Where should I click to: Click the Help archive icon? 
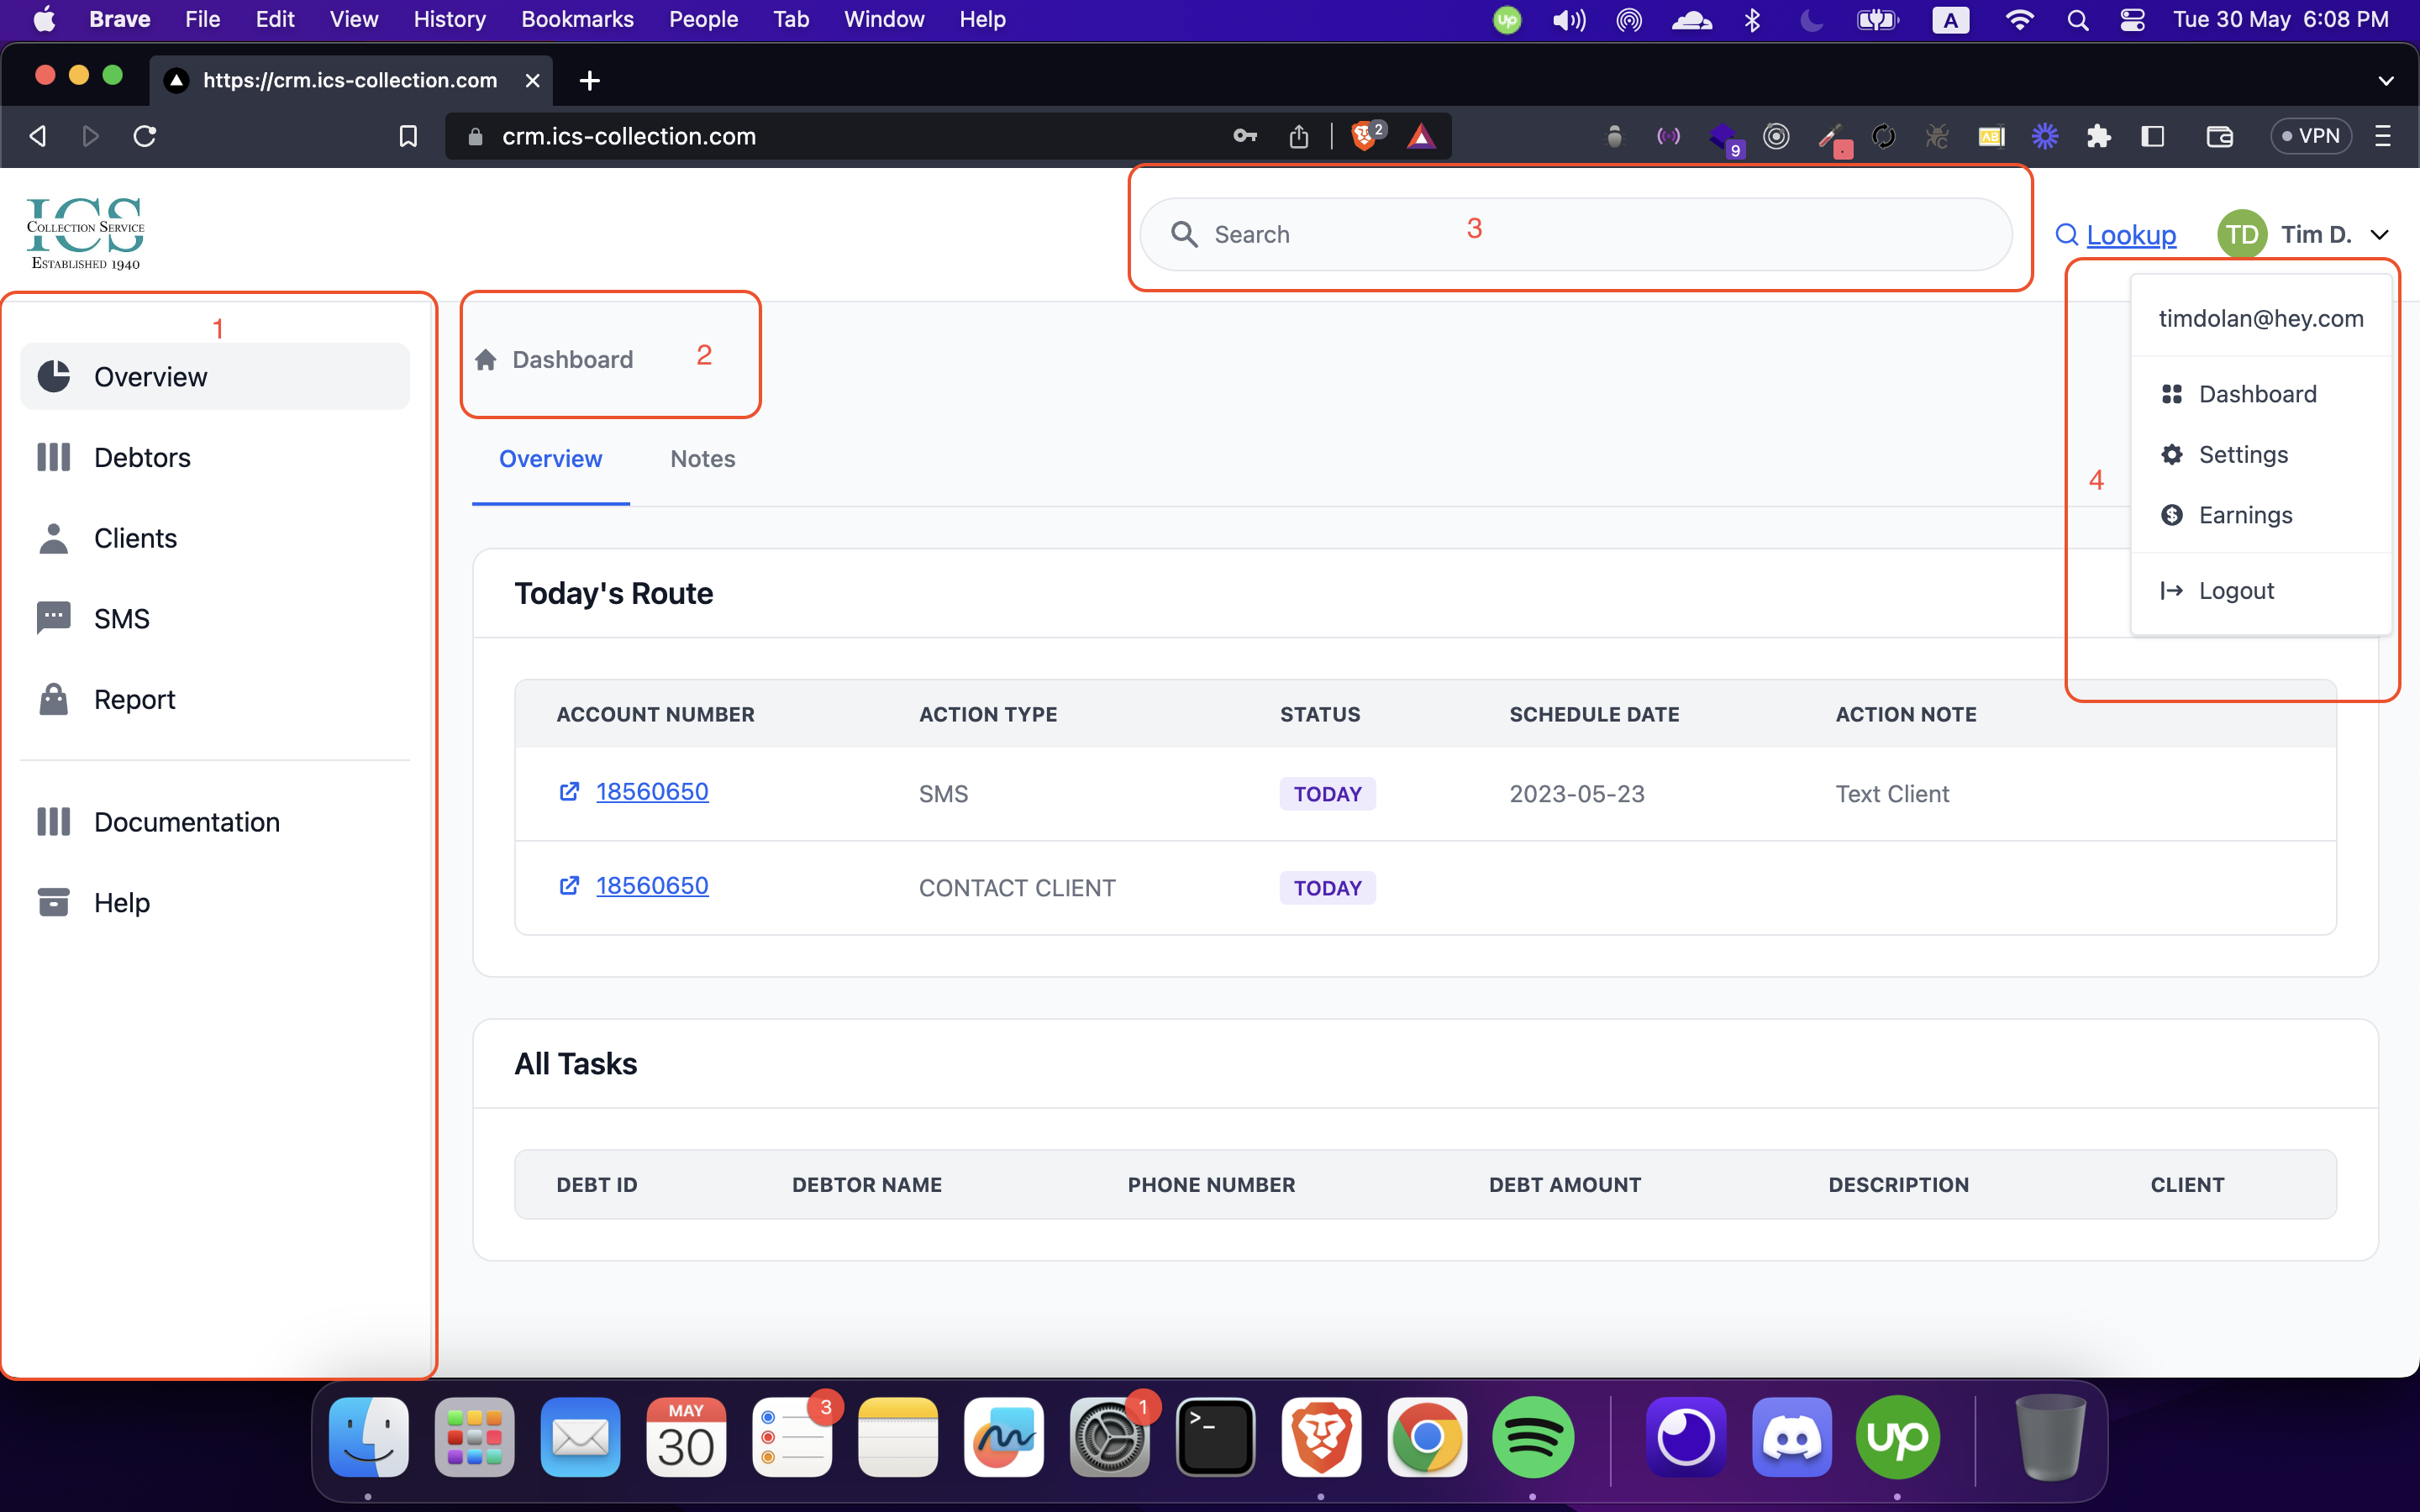pos(53,902)
